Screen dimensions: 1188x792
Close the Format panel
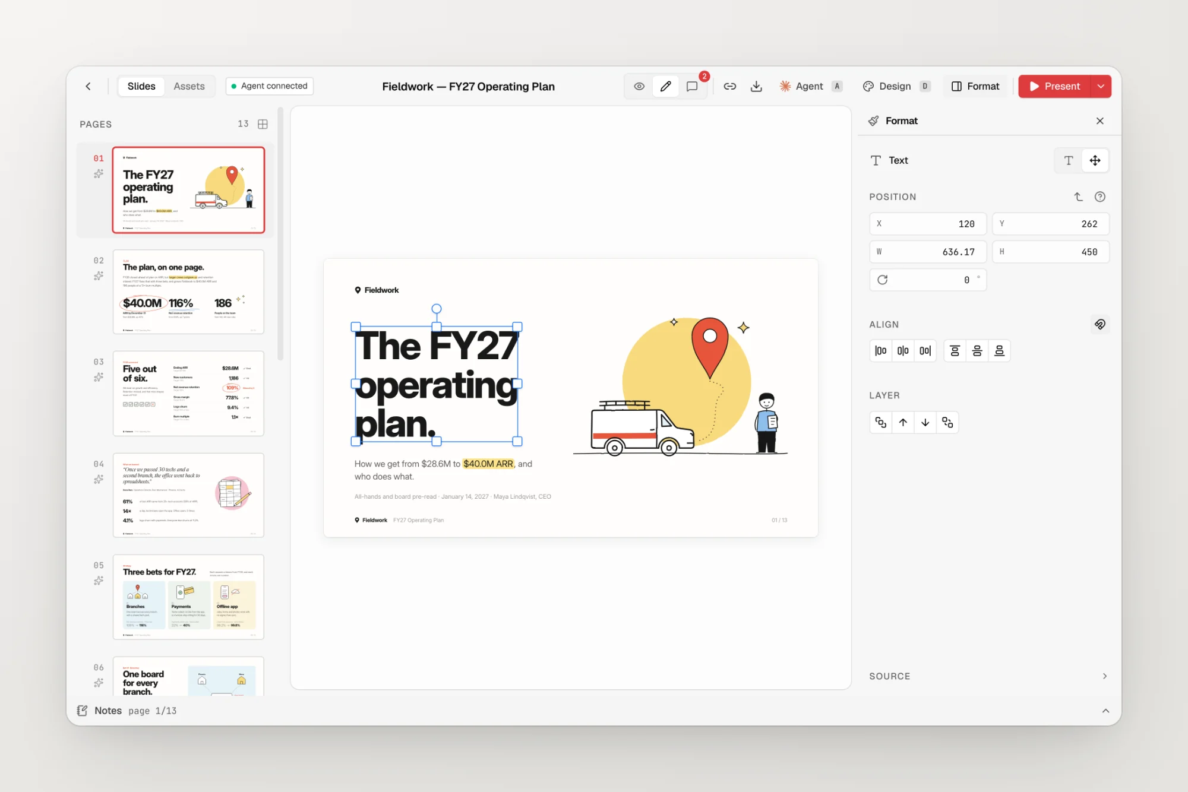click(x=1100, y=121)
